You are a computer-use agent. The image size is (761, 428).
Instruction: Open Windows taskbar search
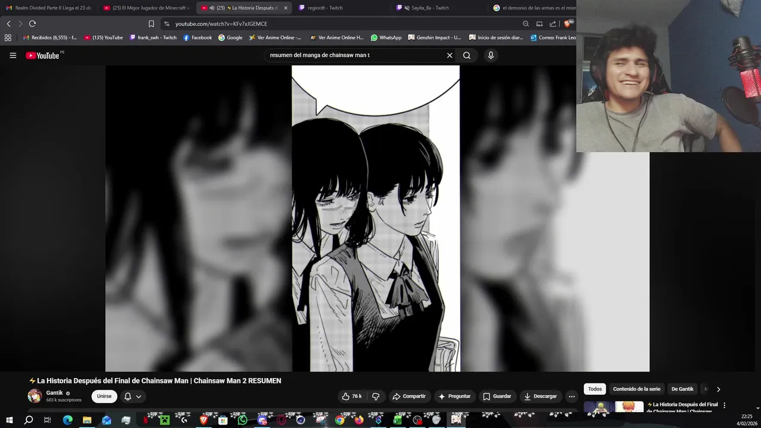(x=29, y=420)
